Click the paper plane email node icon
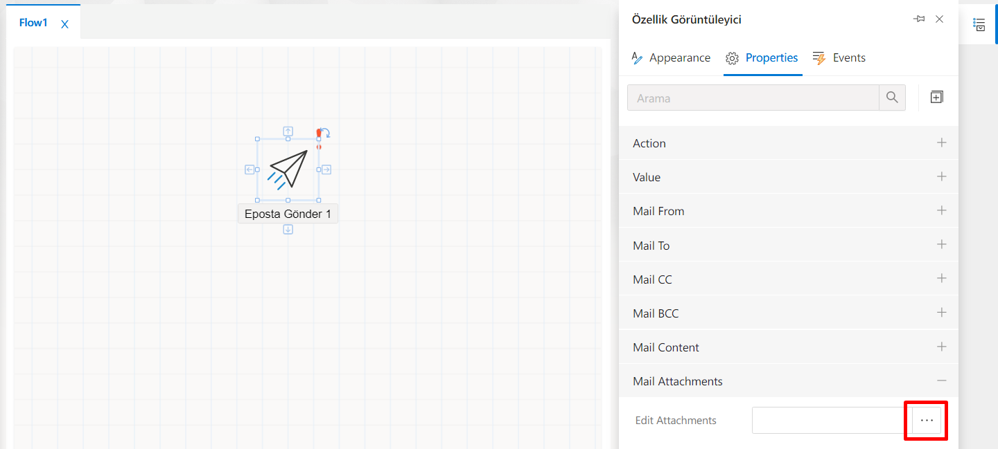 click(288, 169)
